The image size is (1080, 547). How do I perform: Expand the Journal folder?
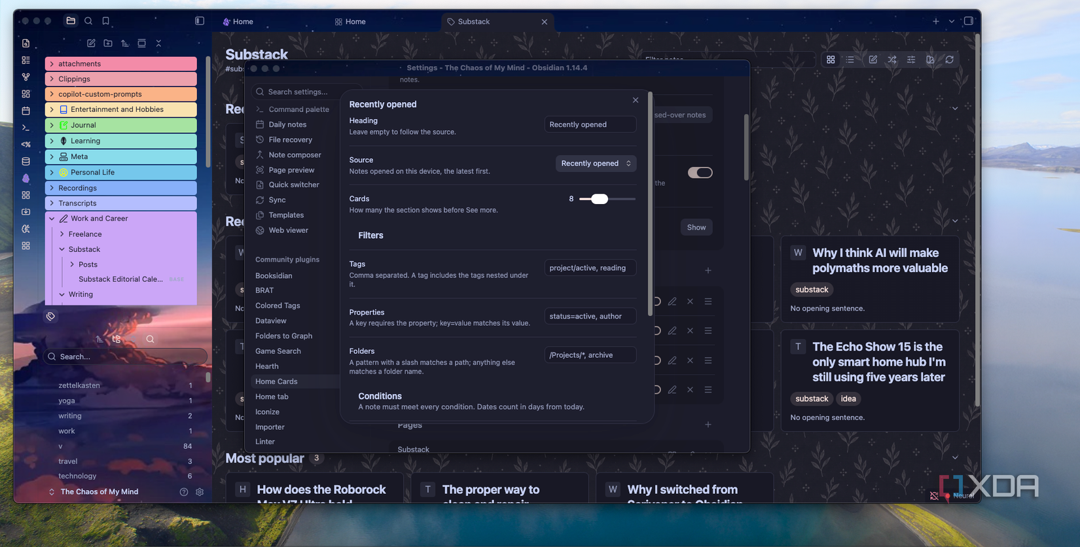tap(121, 125)
